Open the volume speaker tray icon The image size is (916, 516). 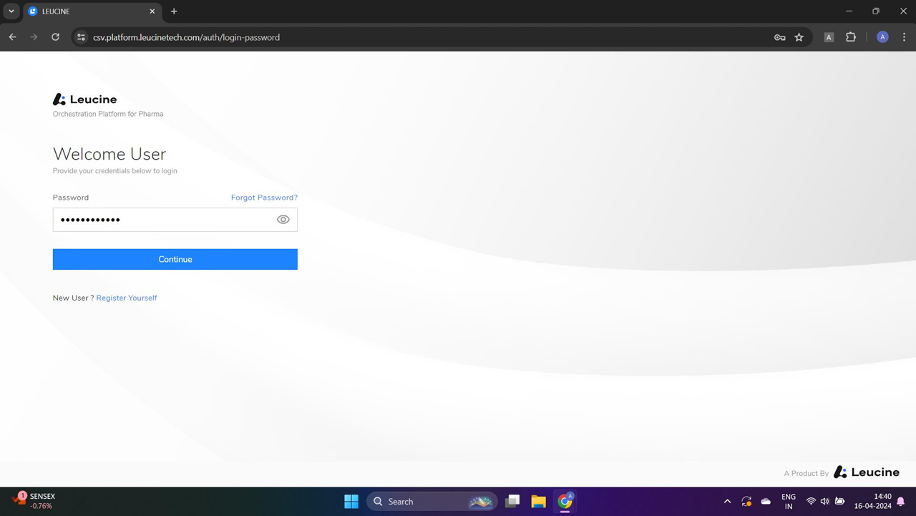(x=825, y=502)
